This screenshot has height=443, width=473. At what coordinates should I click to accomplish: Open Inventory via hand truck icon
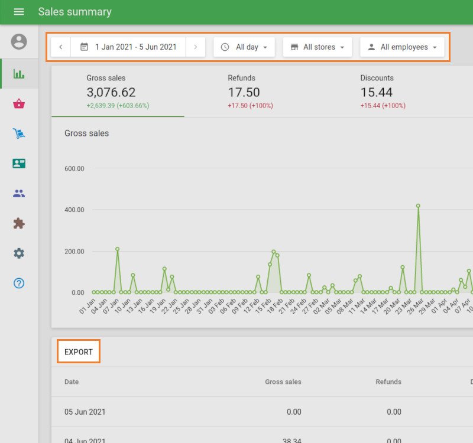tap(19, 134)
